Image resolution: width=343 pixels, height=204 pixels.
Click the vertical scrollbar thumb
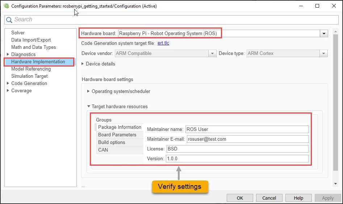click(x=335, y=102)
